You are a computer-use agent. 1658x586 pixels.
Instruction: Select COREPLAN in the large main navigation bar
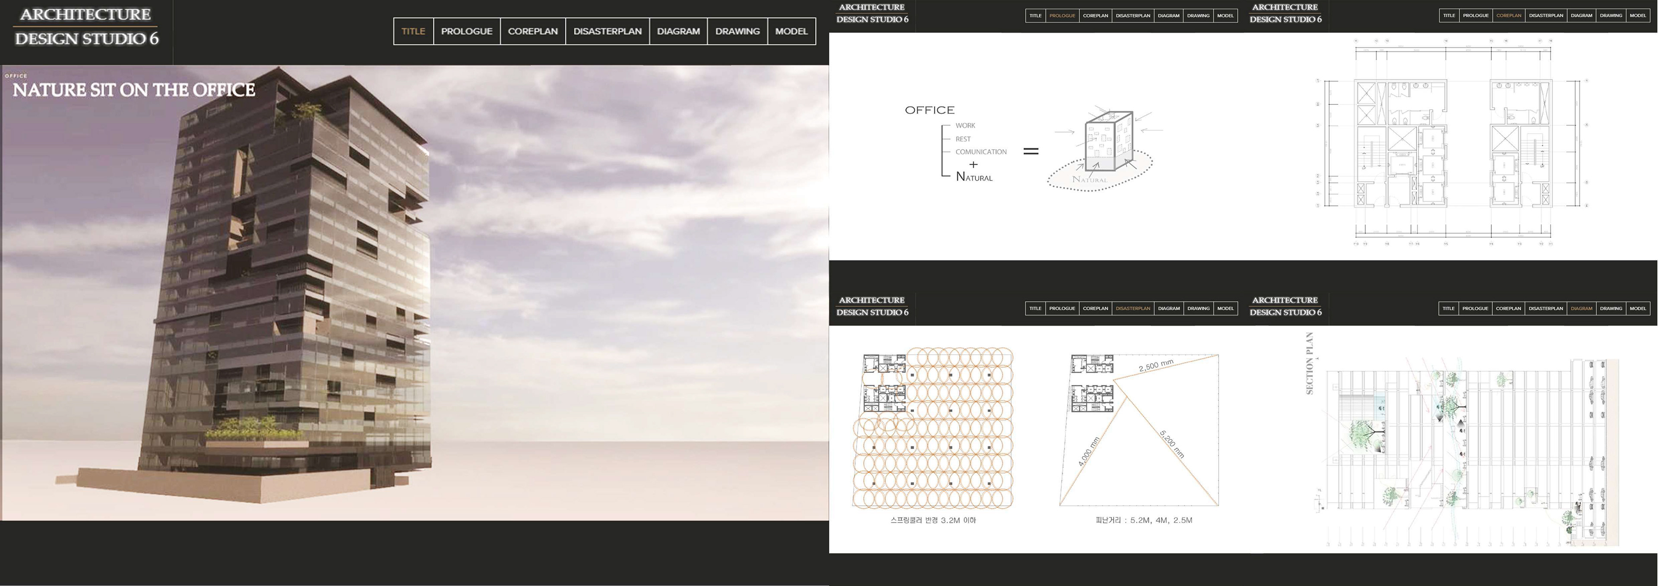(x=532, y=32)
